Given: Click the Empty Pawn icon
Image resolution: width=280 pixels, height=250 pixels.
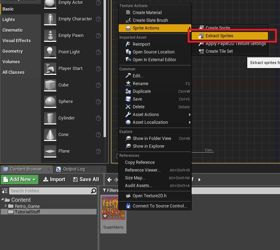Looking at the screenshot, I should 50,36.
